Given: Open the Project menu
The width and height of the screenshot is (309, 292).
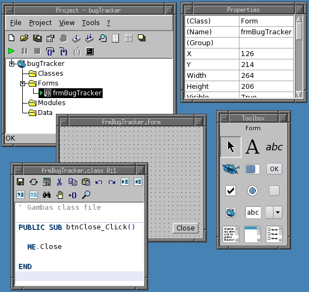Looking at the screenshot, I should [40, 23].
